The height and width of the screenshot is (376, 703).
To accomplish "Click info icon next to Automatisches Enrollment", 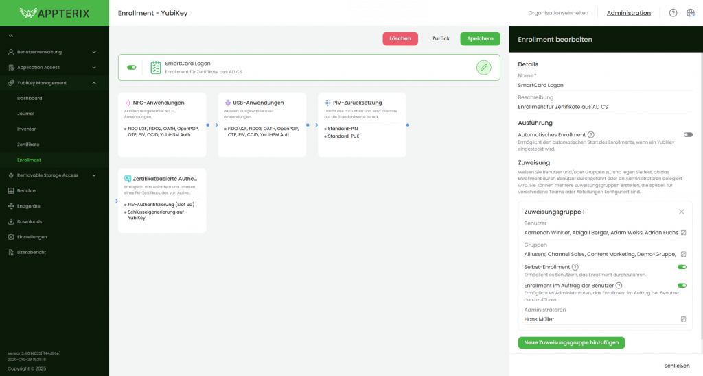I will 591,135.
